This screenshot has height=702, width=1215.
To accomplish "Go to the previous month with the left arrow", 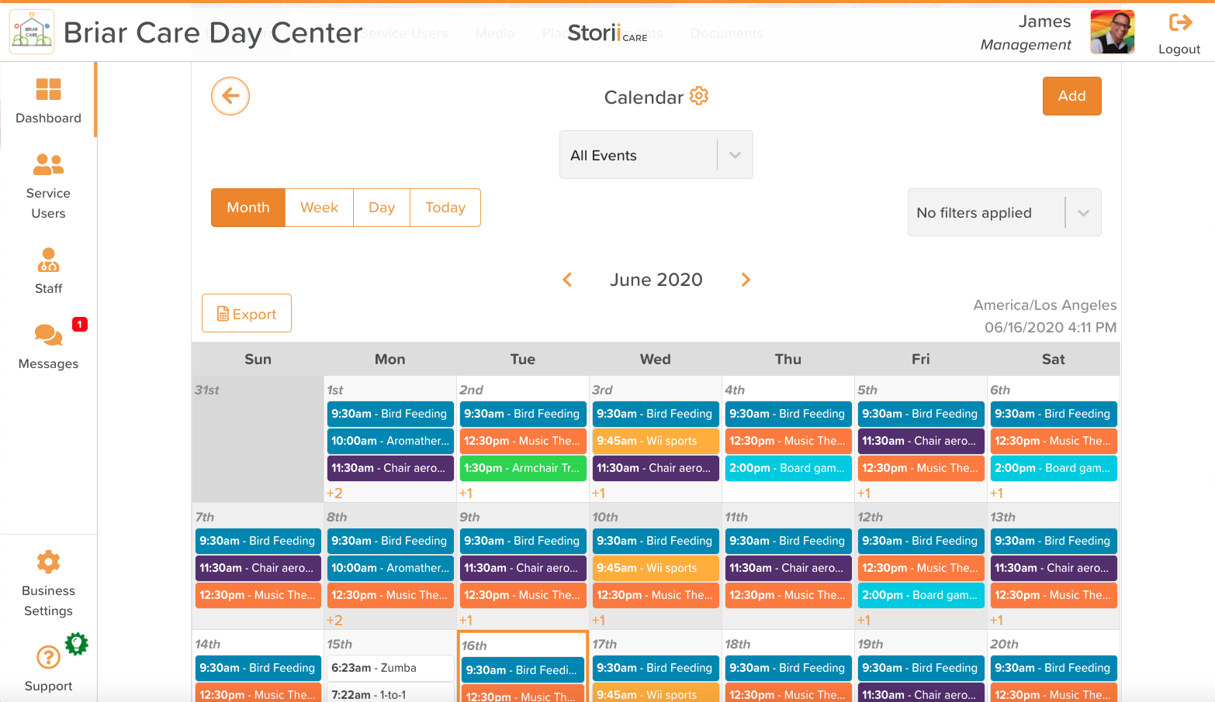I will (x=567, y=279).
